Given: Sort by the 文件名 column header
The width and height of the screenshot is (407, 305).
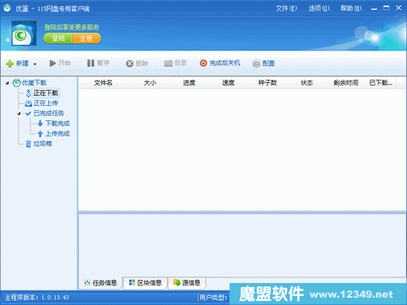Looking at the screenshot, I should point(103,83).
